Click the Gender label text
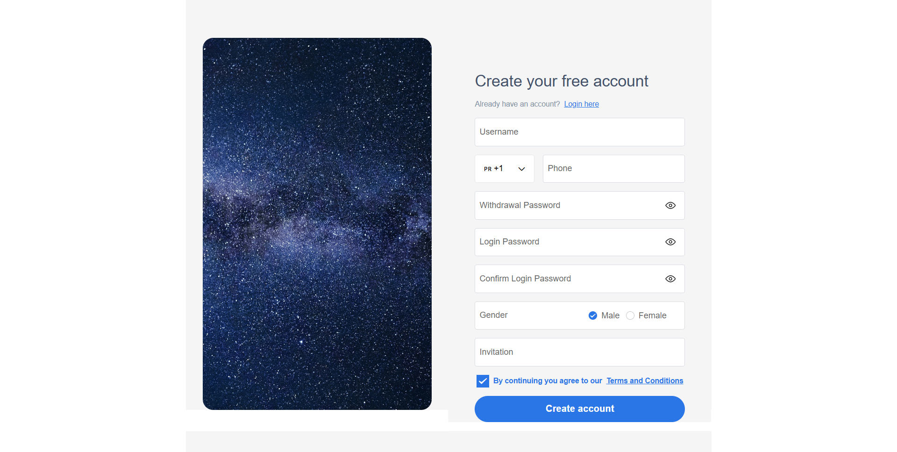 click(493, 316)
